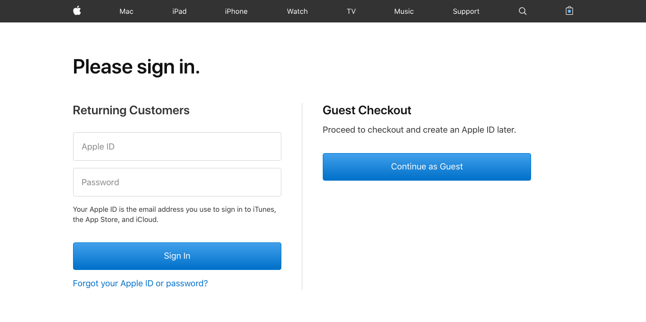646x322 pixels.
Task: Click the Guest Checkout heading
Action: point(367,110)
